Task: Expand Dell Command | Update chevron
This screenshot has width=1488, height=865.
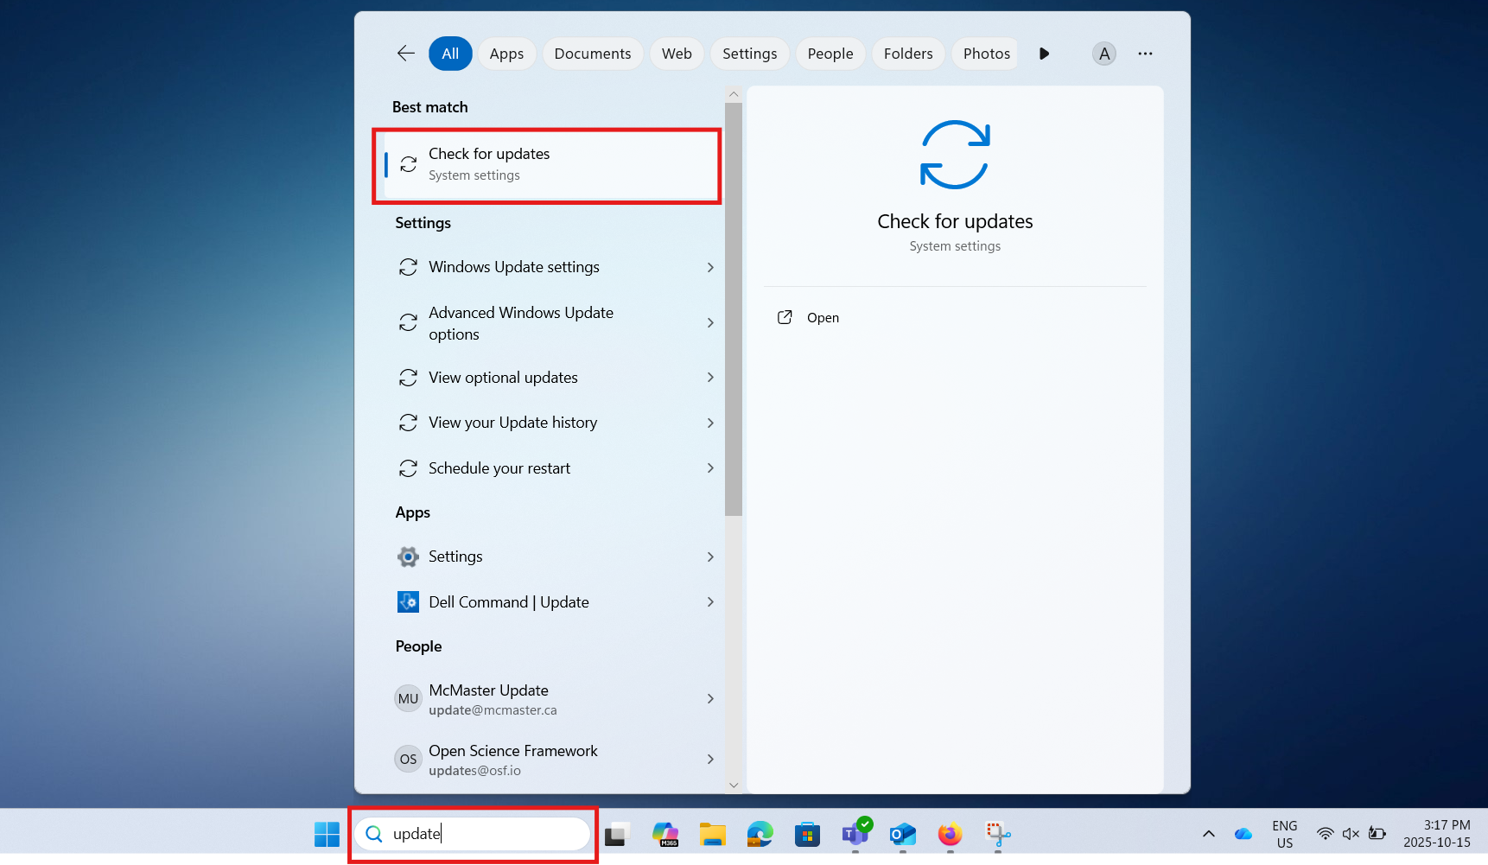Action: 710,602
